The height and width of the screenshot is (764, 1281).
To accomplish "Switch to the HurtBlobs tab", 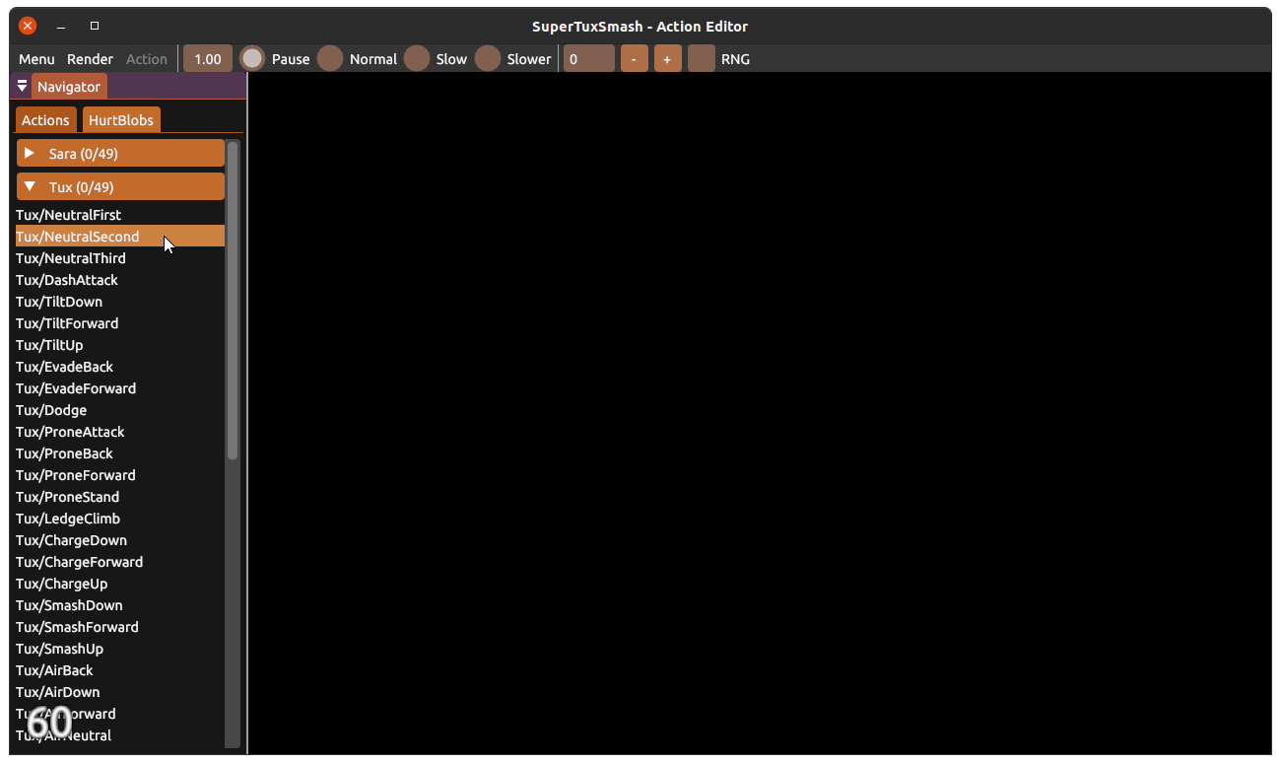I will coord(121,119).
